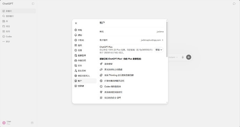
Task: Expand the 管理 manage subscription dropdown
Action: point(159,50)
